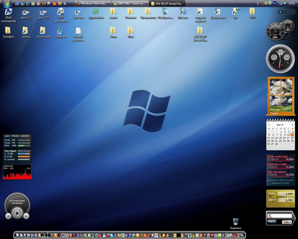Click the USD amount field showing 1,301
This screenshot has height=239, width=298.
(286, 200)
